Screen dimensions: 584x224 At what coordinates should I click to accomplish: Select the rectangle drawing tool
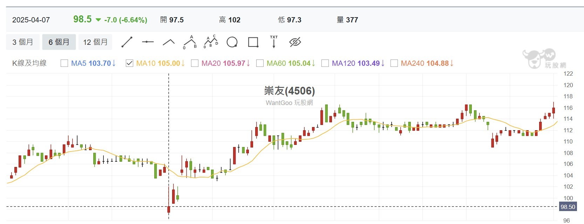click(253, 42)
